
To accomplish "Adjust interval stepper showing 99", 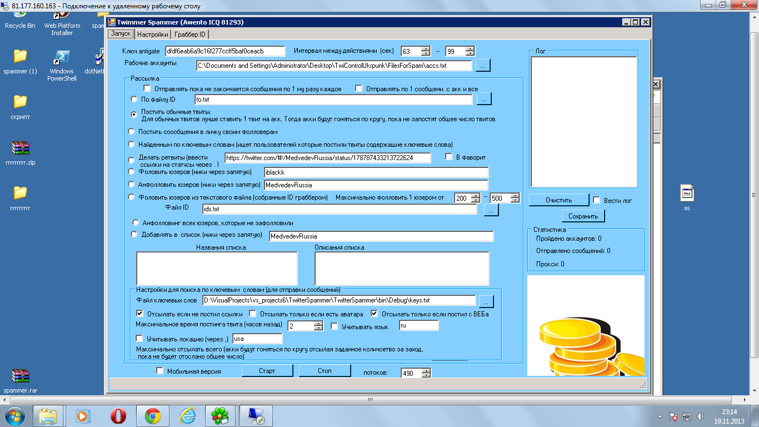I will 470,51.
